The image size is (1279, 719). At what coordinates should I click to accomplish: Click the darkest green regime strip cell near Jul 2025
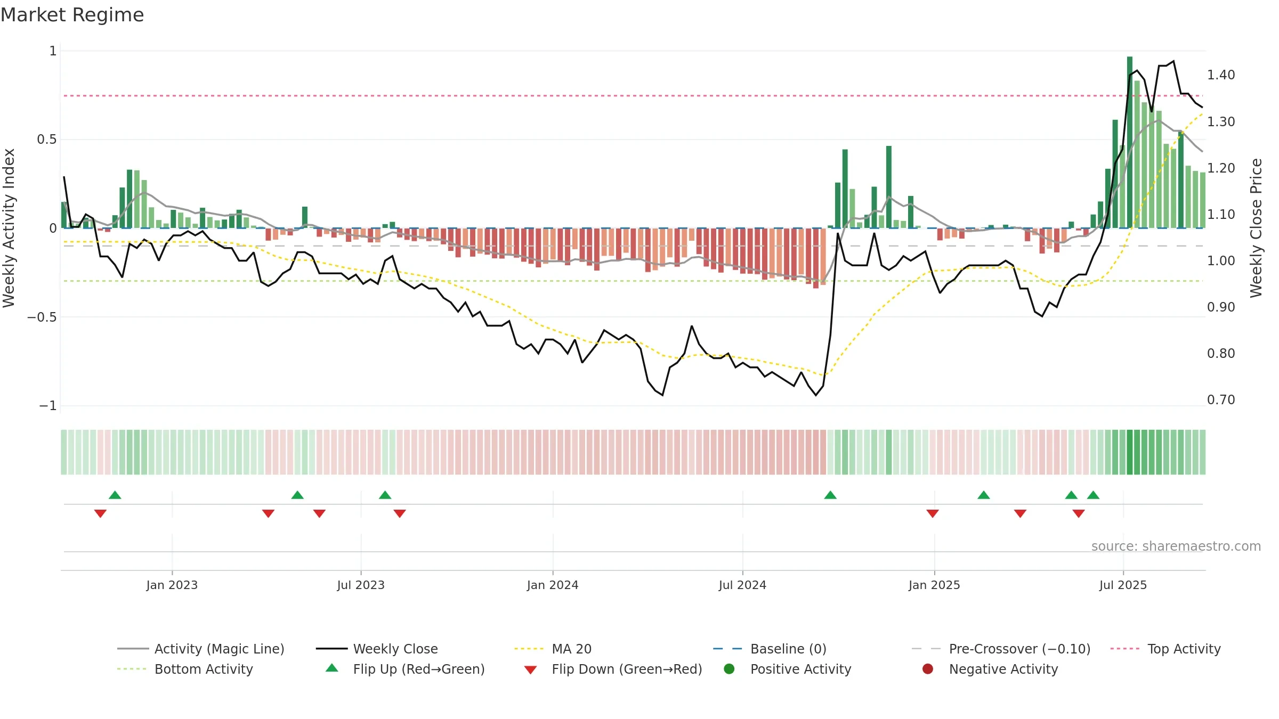coord(1130,452)
